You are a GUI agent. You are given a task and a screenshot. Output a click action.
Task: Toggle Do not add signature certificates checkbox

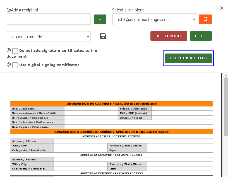15,51
